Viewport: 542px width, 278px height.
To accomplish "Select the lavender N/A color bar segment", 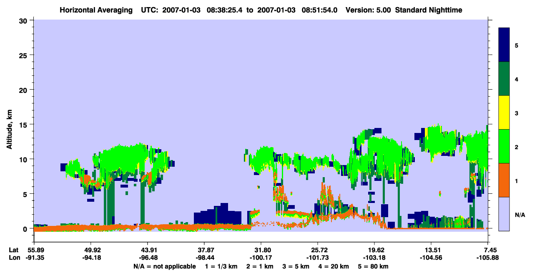I will pos(504,213).
